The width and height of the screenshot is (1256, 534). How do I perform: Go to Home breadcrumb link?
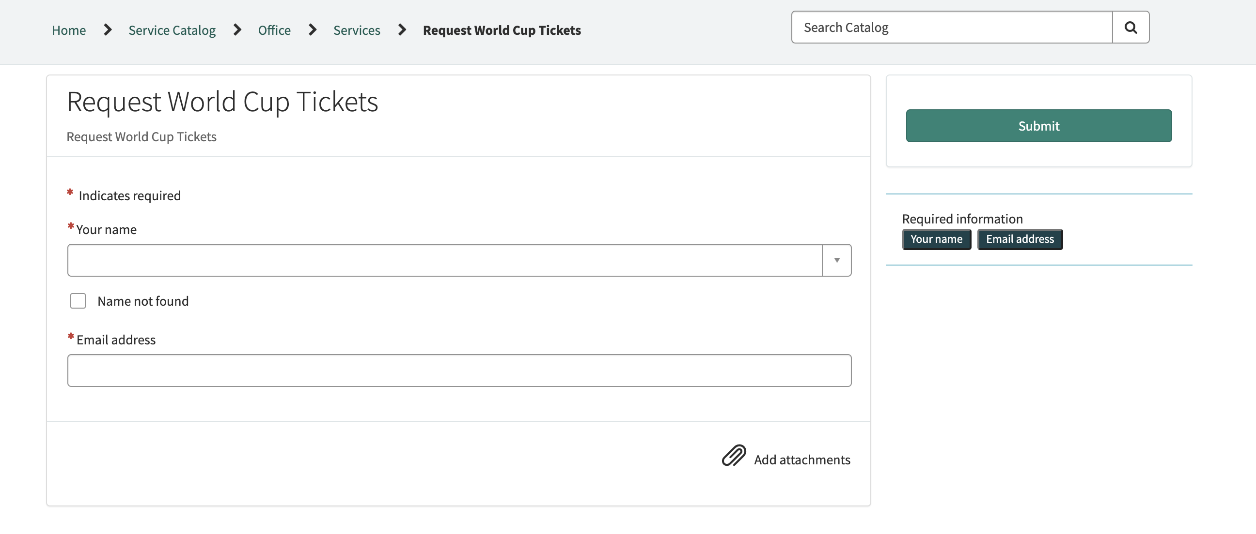coord(69,30)
